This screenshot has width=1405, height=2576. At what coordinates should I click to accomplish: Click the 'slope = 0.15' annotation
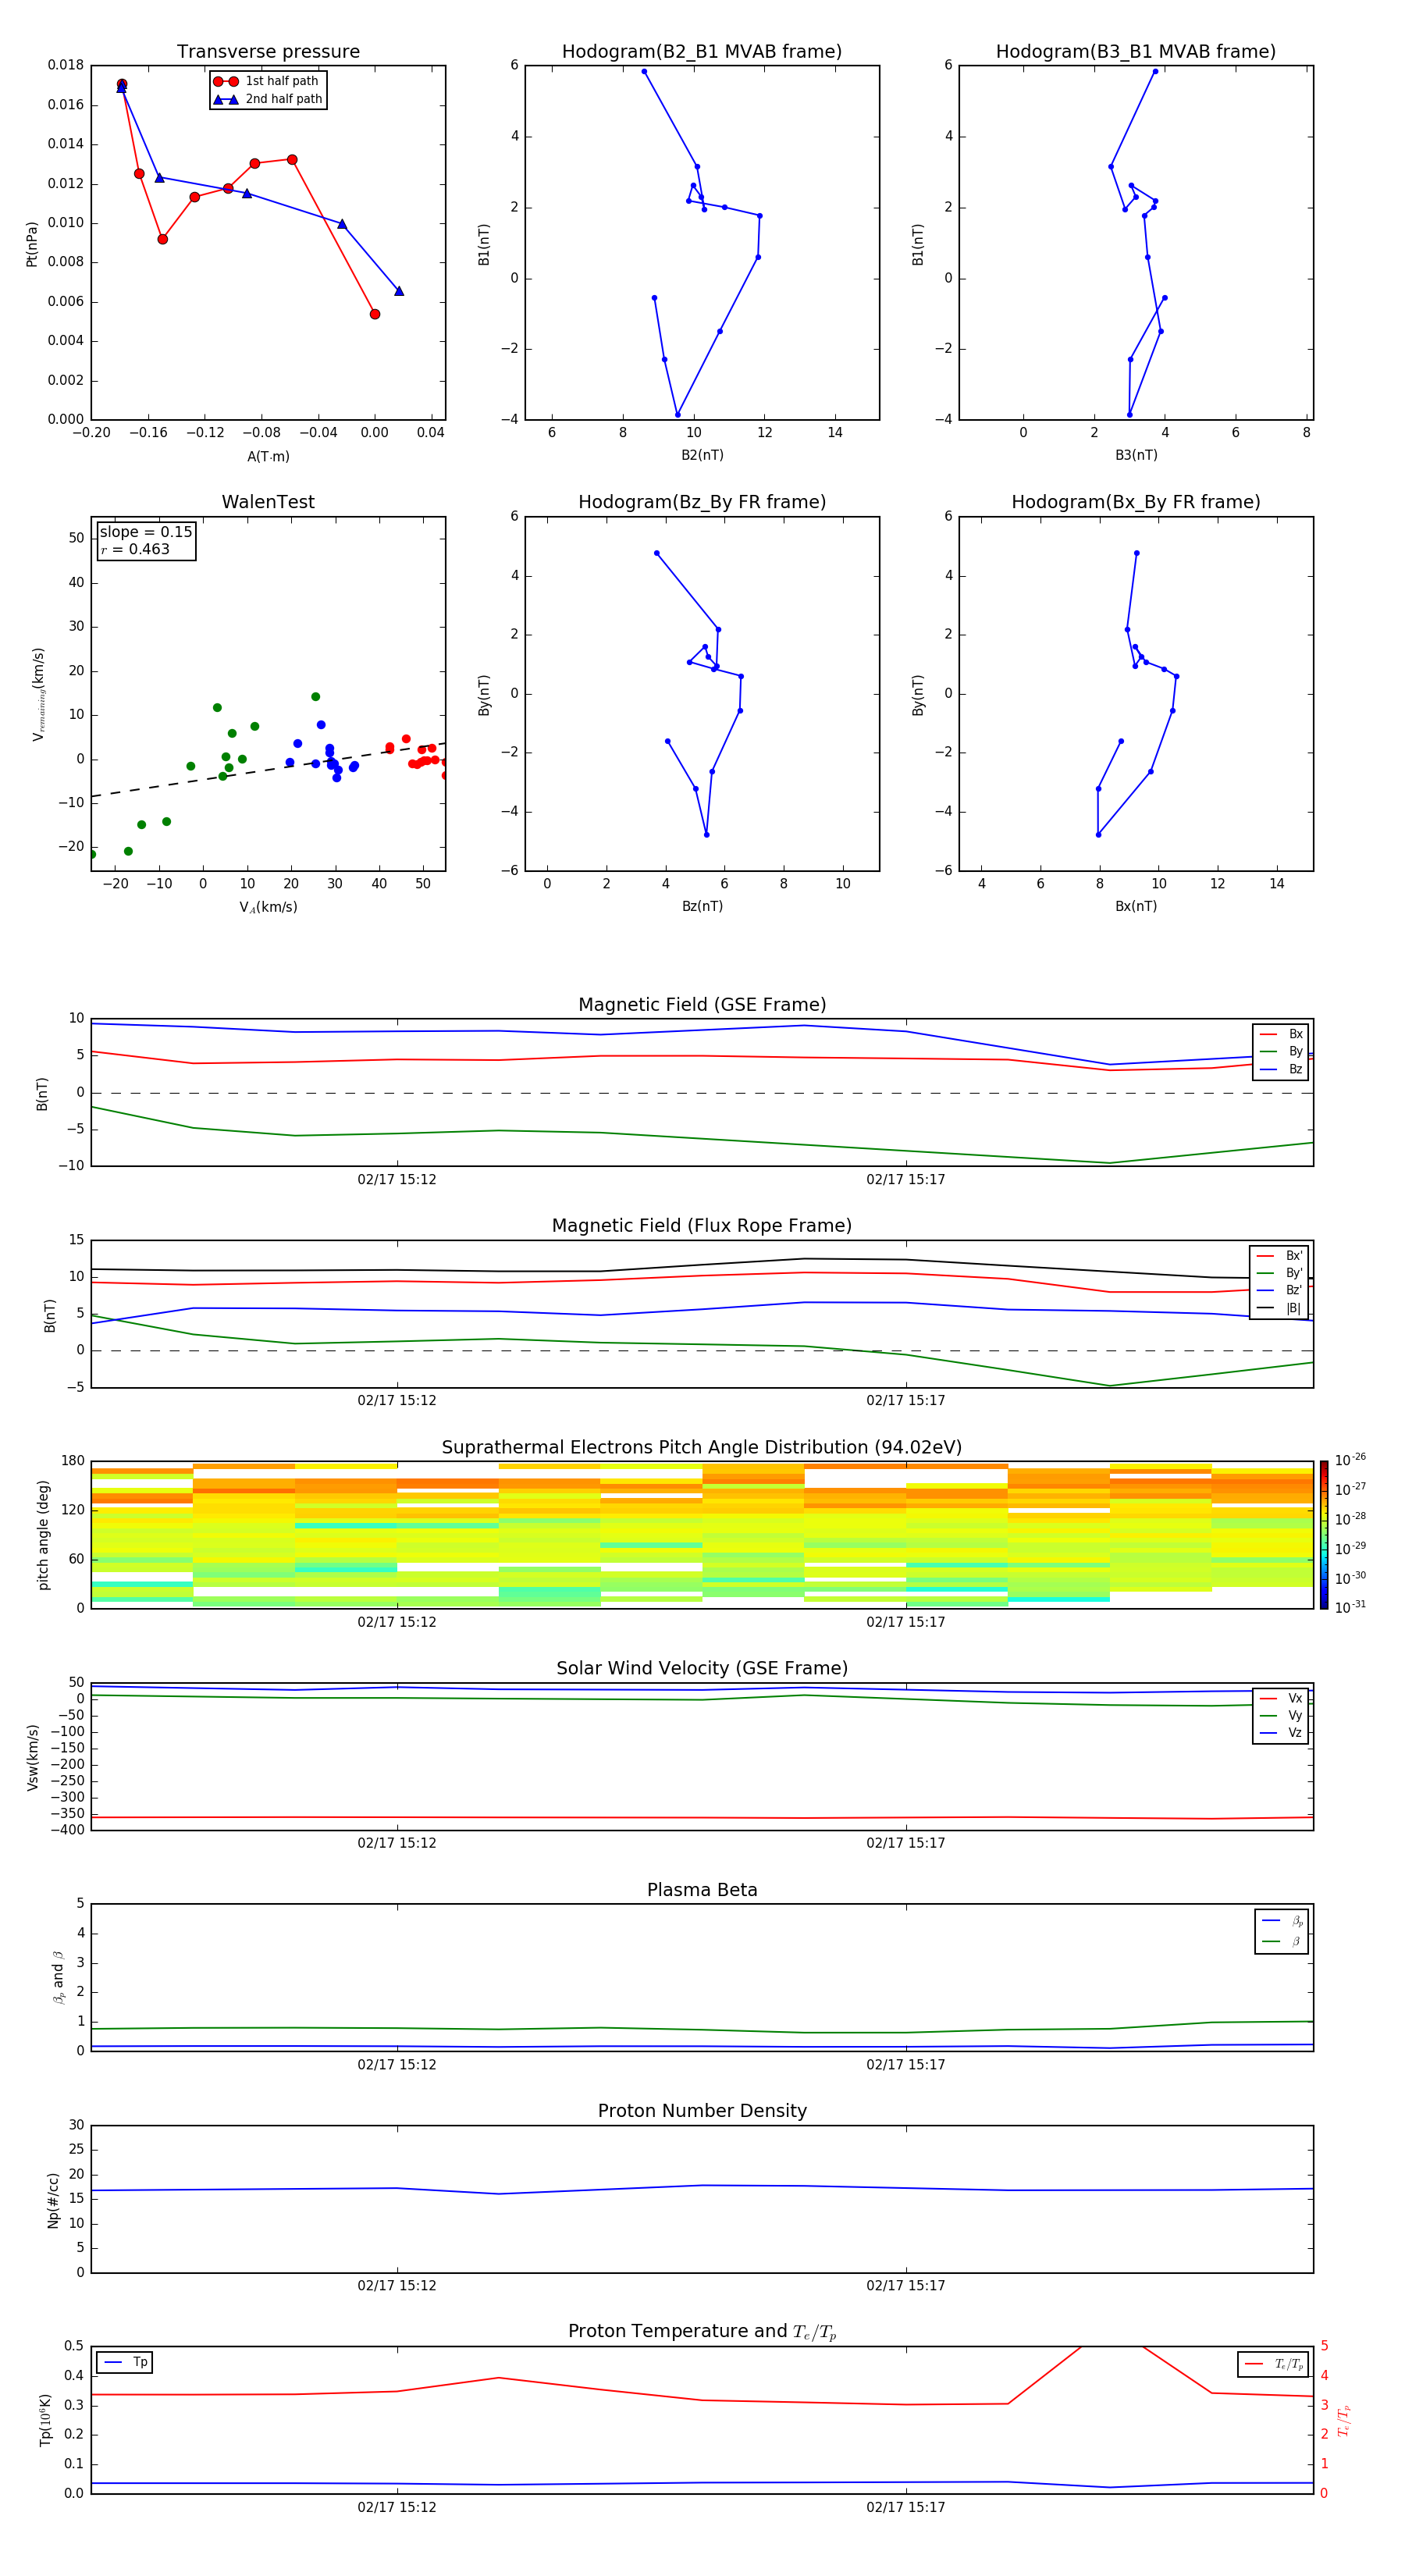pos(146,532)
